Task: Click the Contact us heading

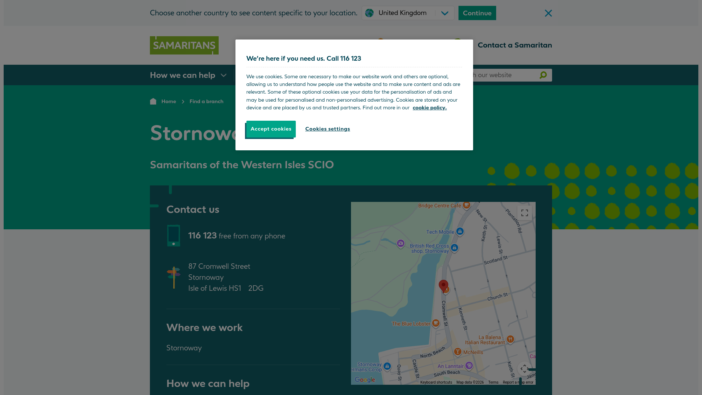Action: [193, 210]
